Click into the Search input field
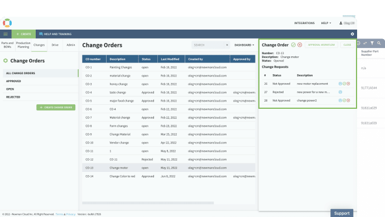The width and height of the screenshot is (385, 217). coord(208,45)
